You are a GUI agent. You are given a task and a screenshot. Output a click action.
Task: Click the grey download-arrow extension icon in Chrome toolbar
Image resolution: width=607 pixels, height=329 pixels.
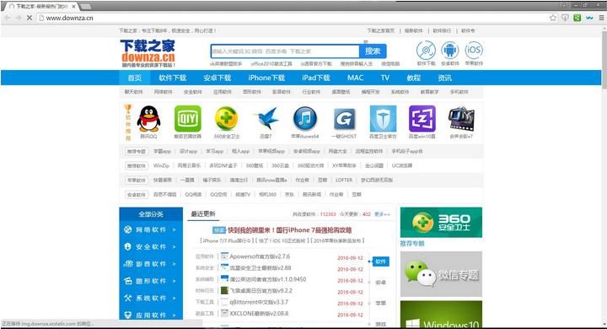[565, 18]
